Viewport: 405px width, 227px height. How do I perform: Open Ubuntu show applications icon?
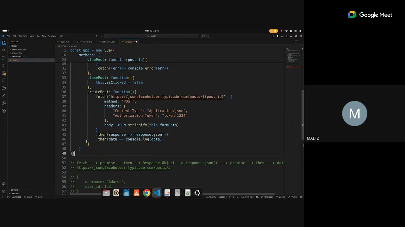[197, 193]
